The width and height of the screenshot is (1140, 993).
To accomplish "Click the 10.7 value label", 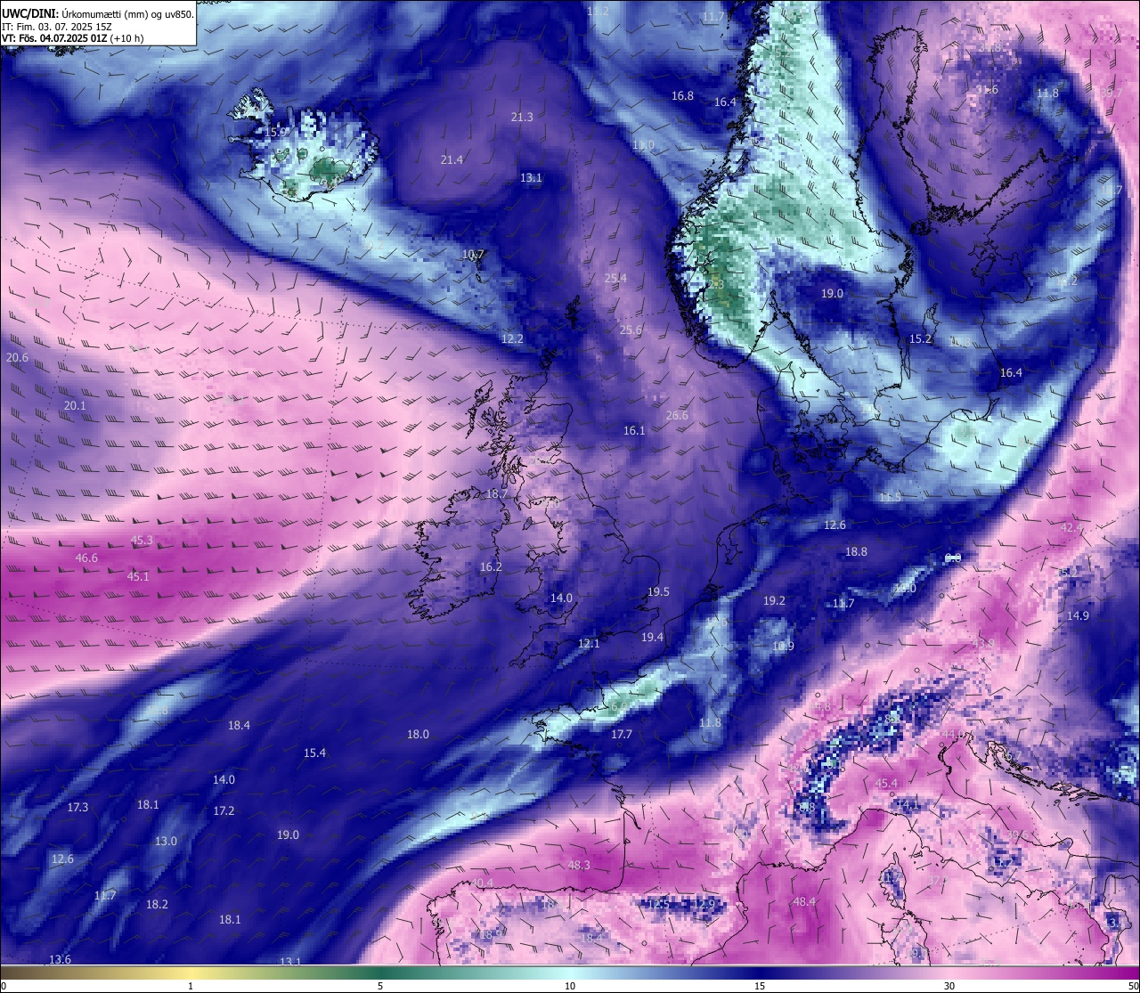I will [x=473, y=255].
